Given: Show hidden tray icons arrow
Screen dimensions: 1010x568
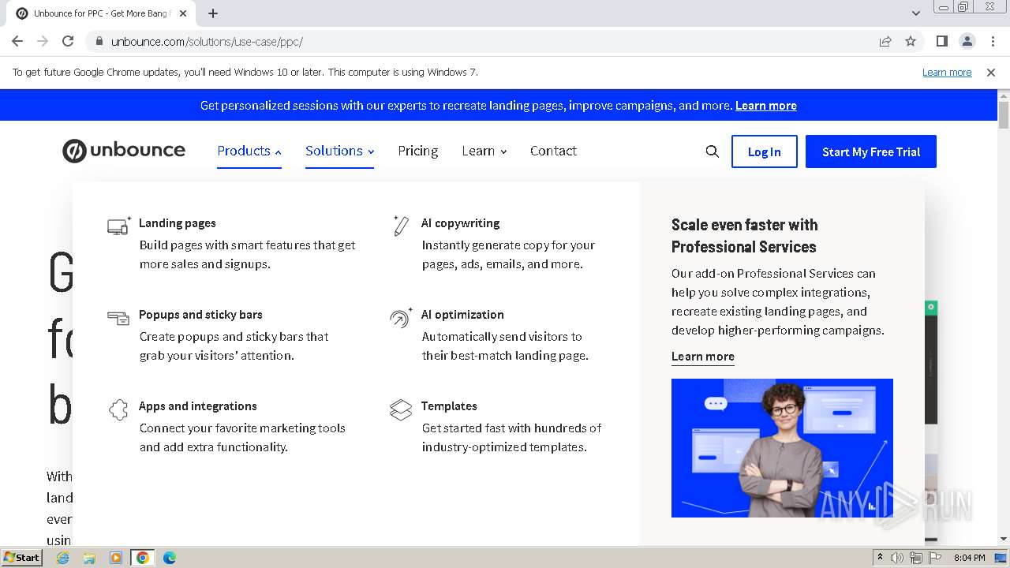Looking at the screenshot, I should click(x=880, y=557).
